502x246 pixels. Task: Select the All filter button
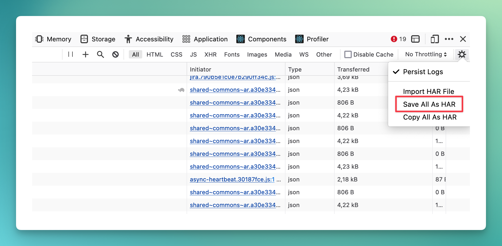coord(136,54)
